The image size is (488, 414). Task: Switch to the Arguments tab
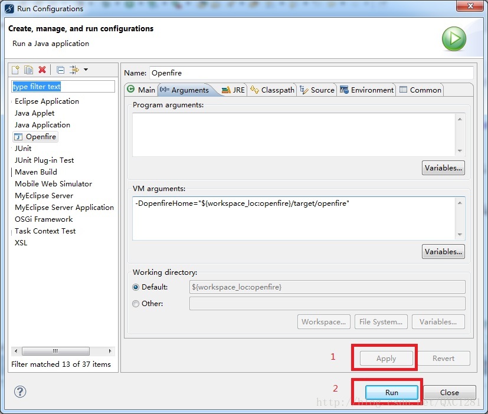pyautogui.click(x=184, y=90)
